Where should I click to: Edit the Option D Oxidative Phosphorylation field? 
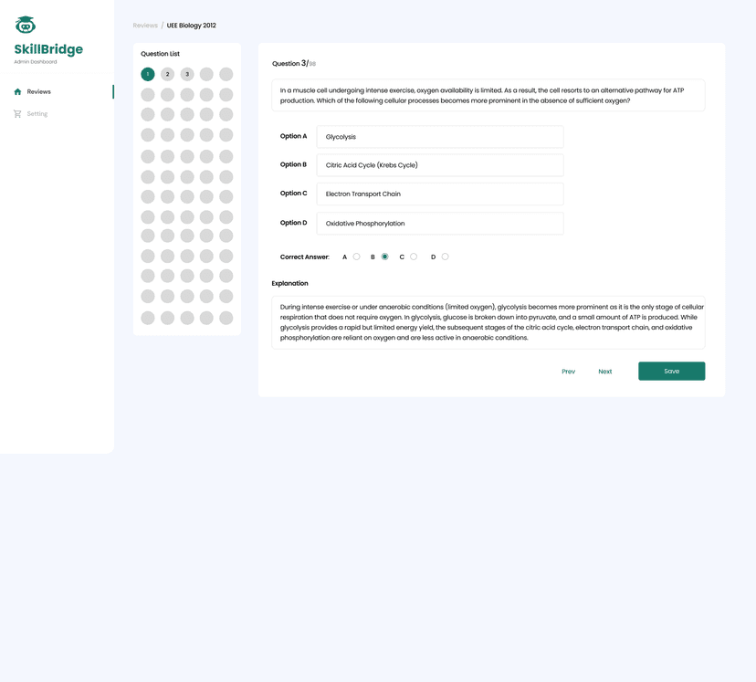click(x=440, y=224)
